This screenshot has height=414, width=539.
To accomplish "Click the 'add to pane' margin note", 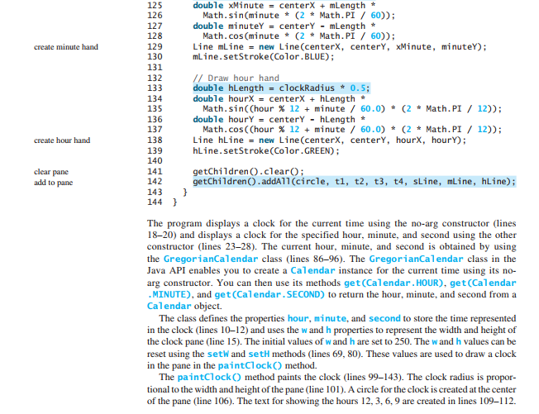I will coord(53,183).
